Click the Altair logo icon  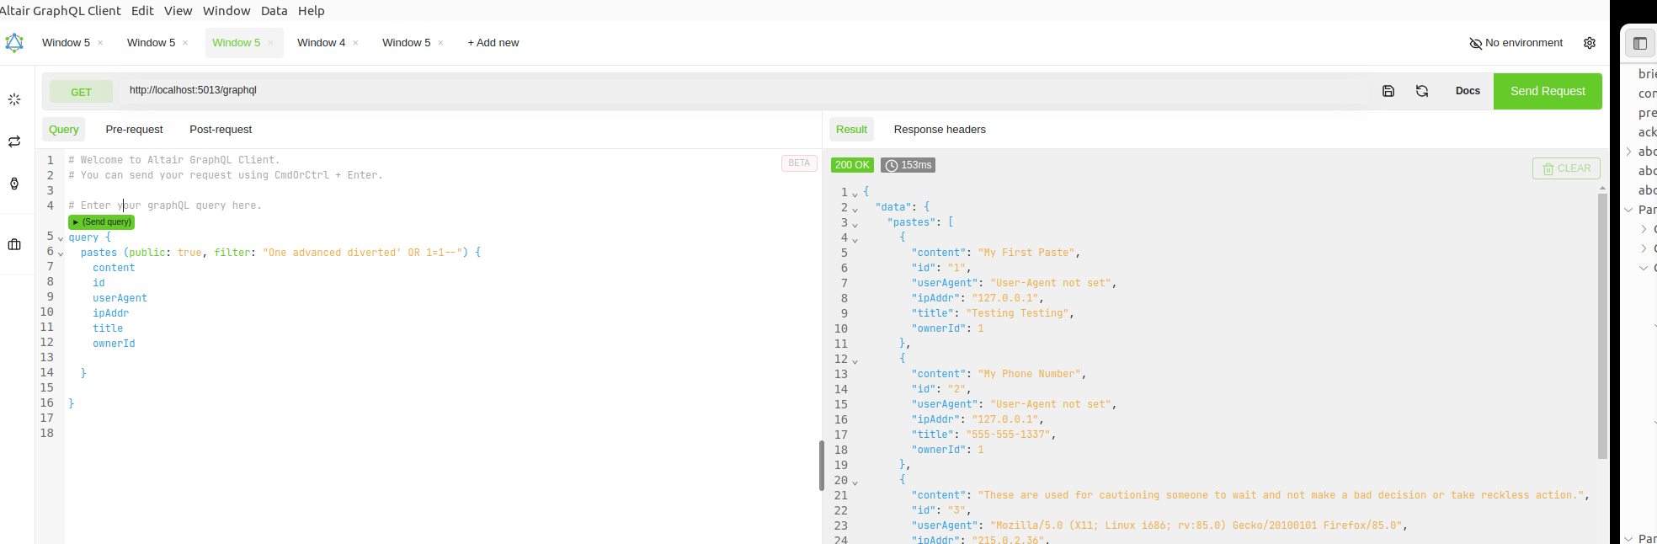pyautogui.click(x=14, y=43)
